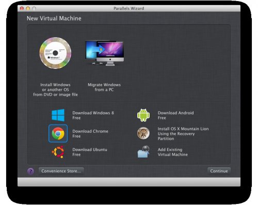Choose the Mountain Lion icon
Viewport: 258px width, 205px height.
(143, 133)
